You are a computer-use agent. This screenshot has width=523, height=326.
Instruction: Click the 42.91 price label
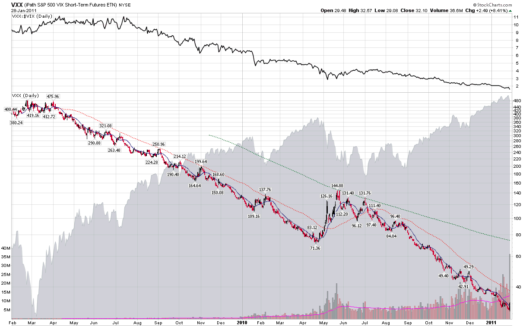click(x=463, y=287)
